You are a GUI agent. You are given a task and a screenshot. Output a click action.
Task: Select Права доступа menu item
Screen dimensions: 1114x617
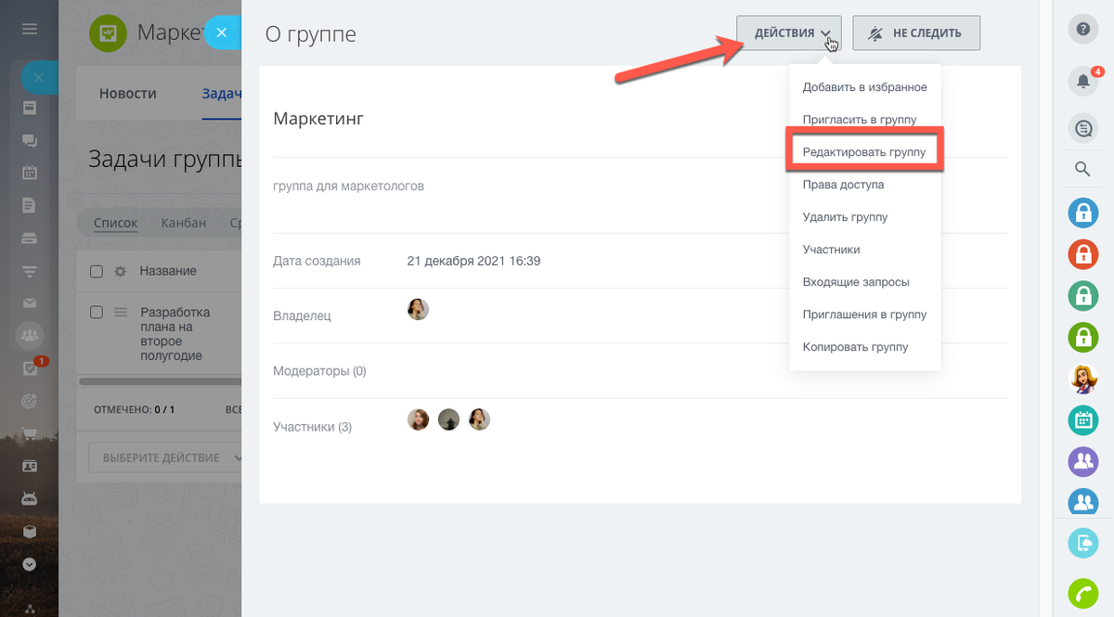click(864, 185)
